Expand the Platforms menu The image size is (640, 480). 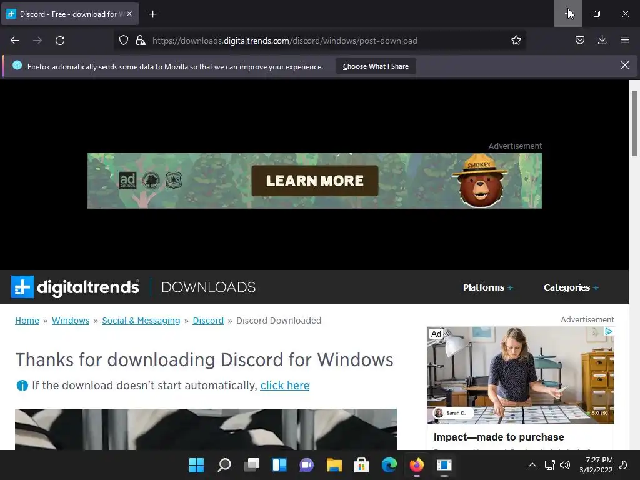[487, 287]
